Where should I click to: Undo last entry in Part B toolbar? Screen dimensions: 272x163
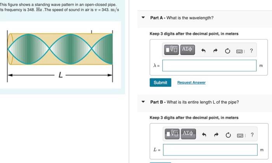coord(204,135)
